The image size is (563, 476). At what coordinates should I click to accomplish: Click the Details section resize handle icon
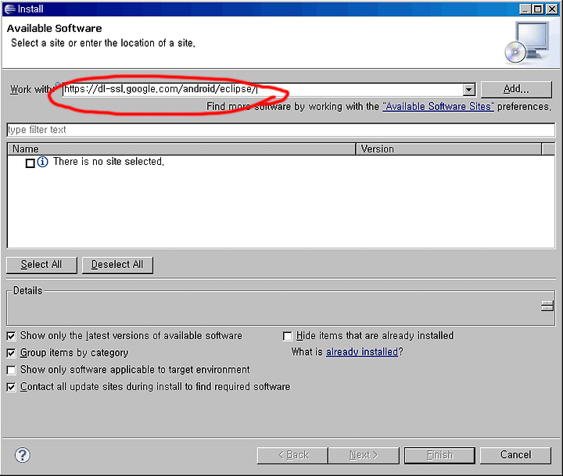pos(547,306)
